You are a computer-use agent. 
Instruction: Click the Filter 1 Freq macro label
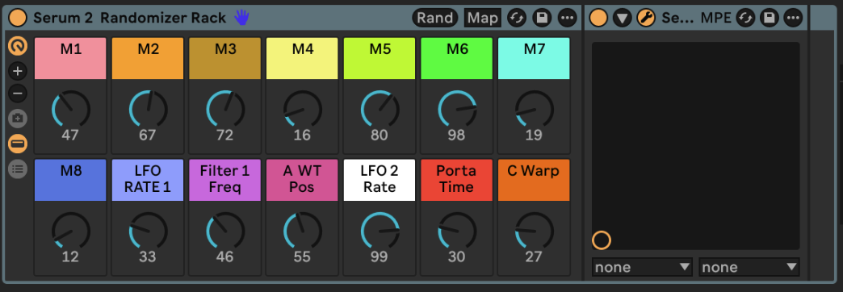(x=224, y=180)
